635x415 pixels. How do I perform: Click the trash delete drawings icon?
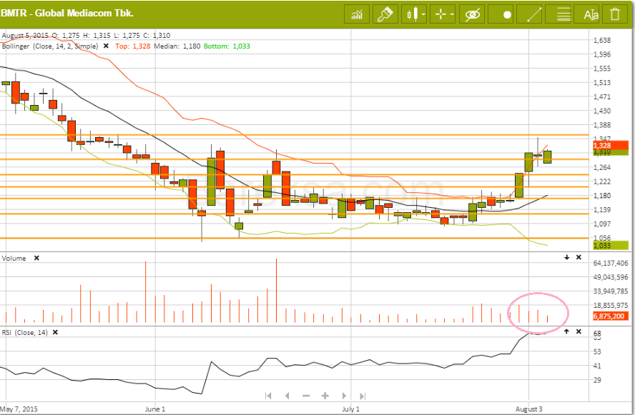click(x=615, y=14)
